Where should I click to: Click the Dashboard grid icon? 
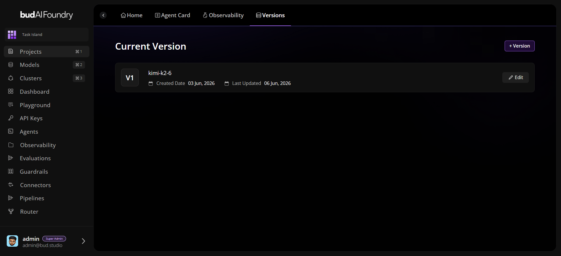coord(11,91)
